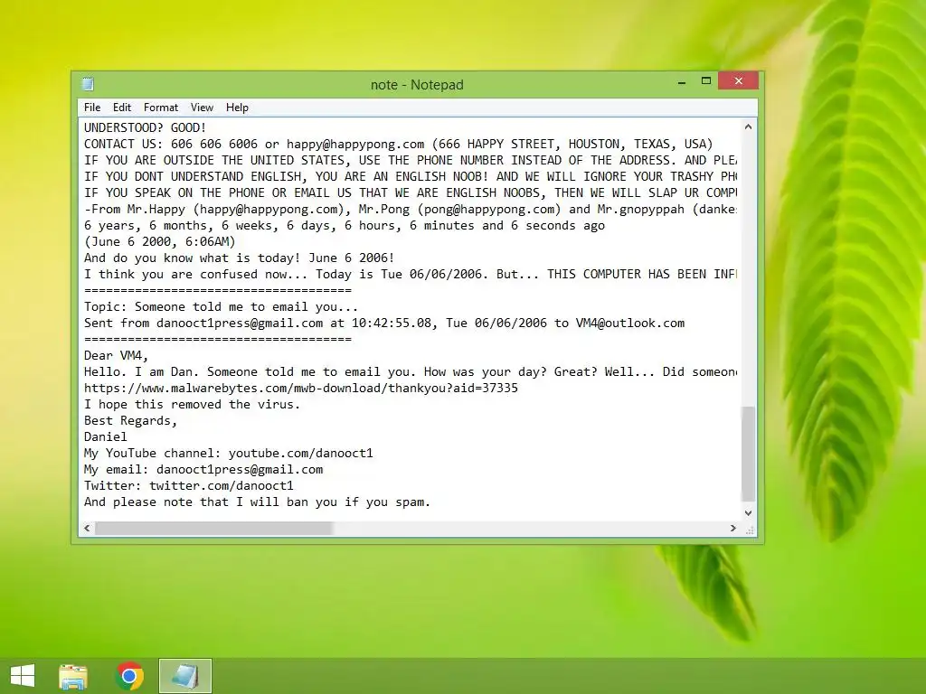
Task: Click the vertical scrollbar down arrow
Action: [x=748, y=513]
